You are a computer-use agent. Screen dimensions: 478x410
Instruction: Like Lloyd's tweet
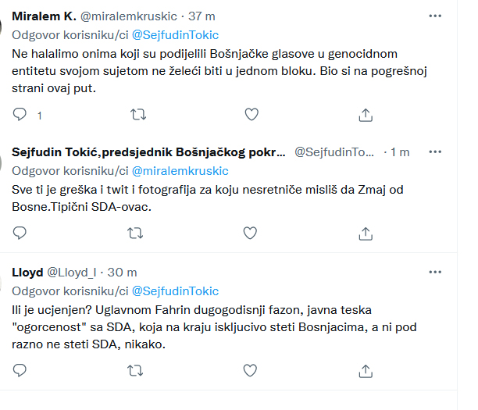point(251,370)
